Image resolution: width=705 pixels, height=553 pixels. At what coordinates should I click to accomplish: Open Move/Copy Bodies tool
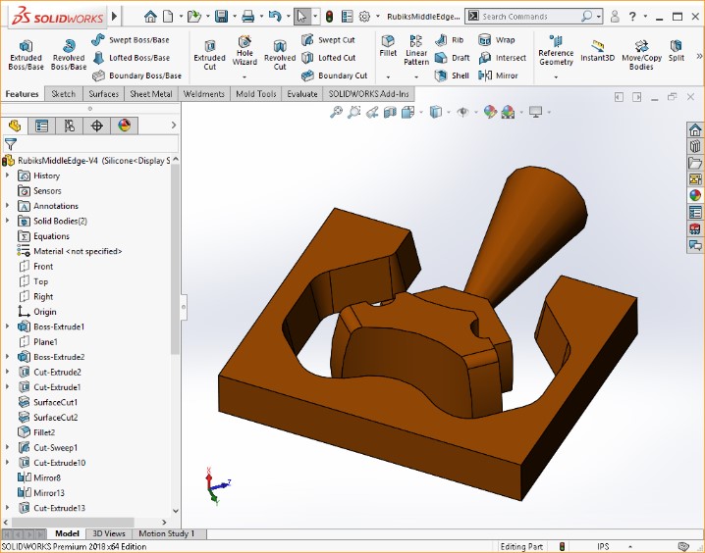coord(641,55)
